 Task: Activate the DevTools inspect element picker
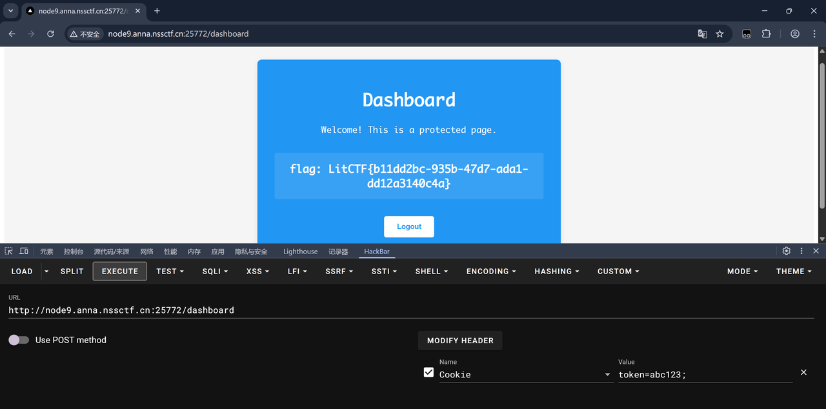click(x=9, y=251)
